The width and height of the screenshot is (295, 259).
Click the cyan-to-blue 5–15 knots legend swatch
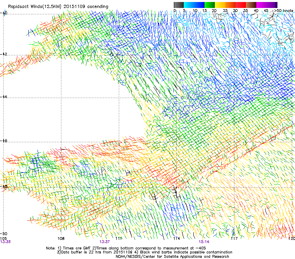click(194, 5)
